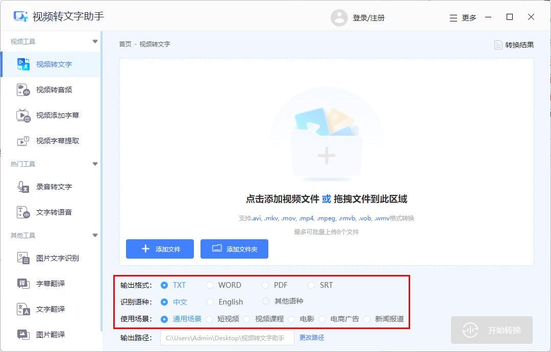Click the 图片翻译 icon
Viewport: 551px width, 352px height.
tap(23, 335)
